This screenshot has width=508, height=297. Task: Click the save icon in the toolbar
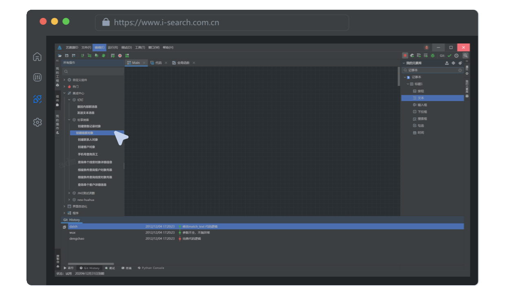[67, 56]
